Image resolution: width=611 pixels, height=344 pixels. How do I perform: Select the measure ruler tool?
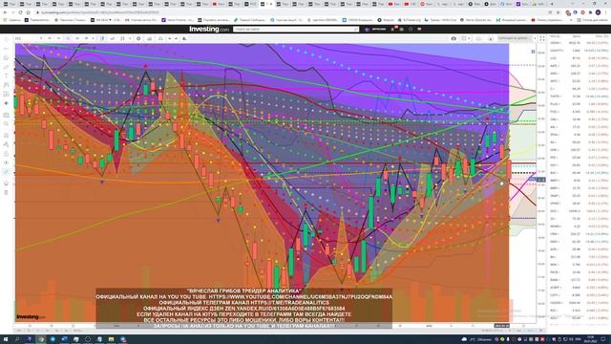[6, 115]
